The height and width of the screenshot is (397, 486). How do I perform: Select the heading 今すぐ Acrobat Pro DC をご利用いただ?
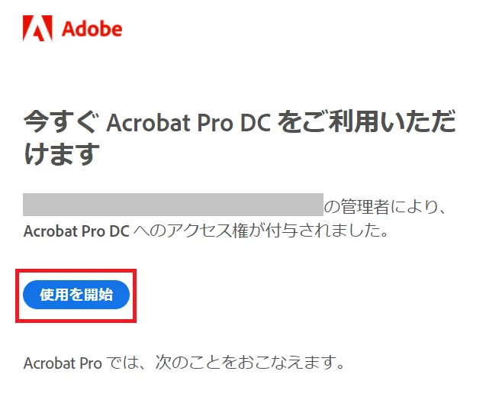click(240, 121)
